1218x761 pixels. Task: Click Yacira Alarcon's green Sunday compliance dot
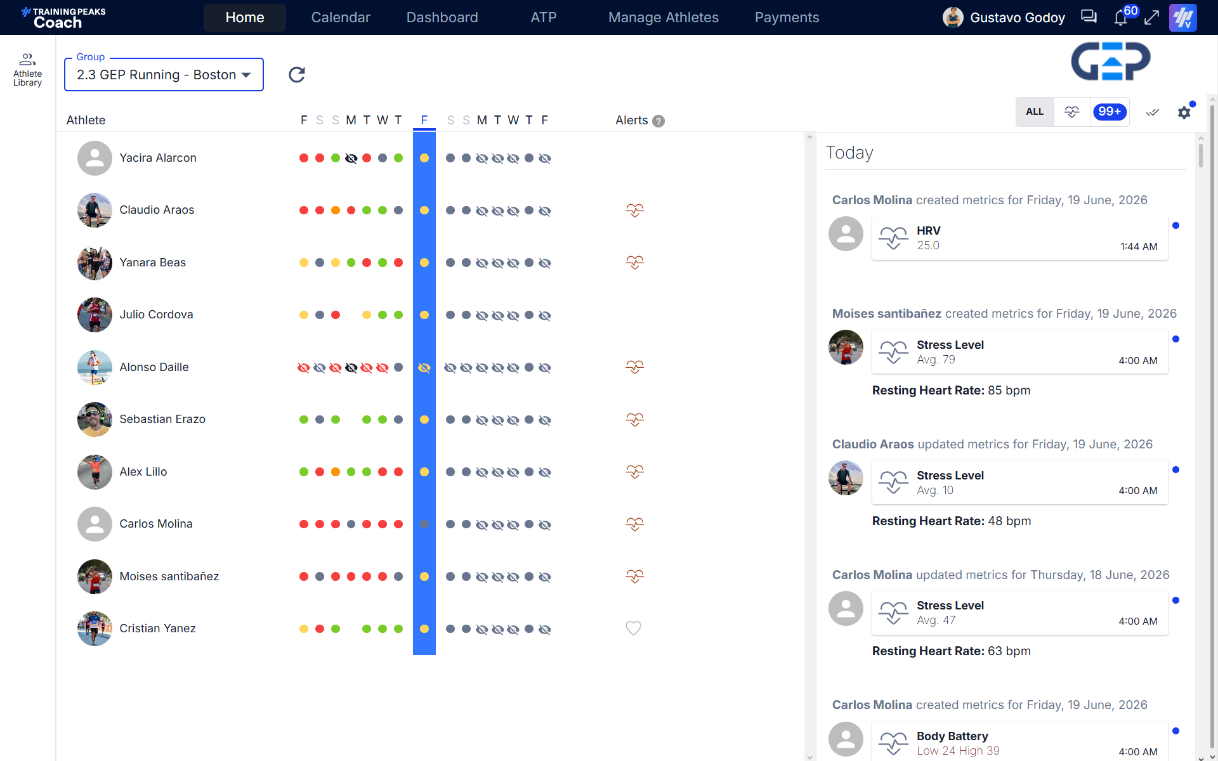[x=335, y=158]
